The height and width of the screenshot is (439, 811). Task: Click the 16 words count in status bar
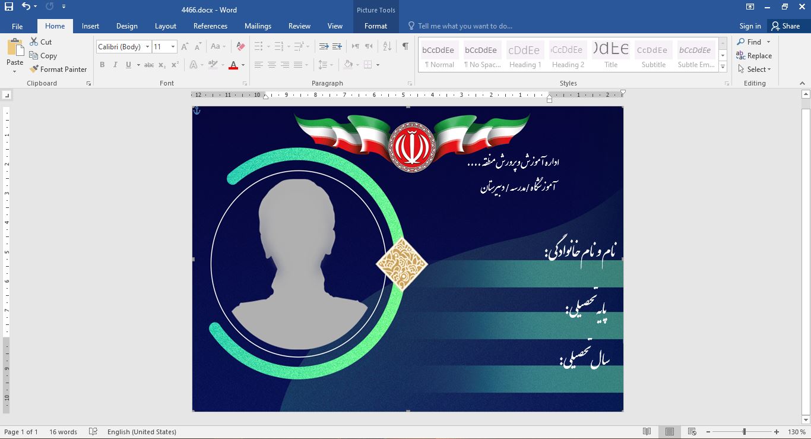(x=63, y=432)
